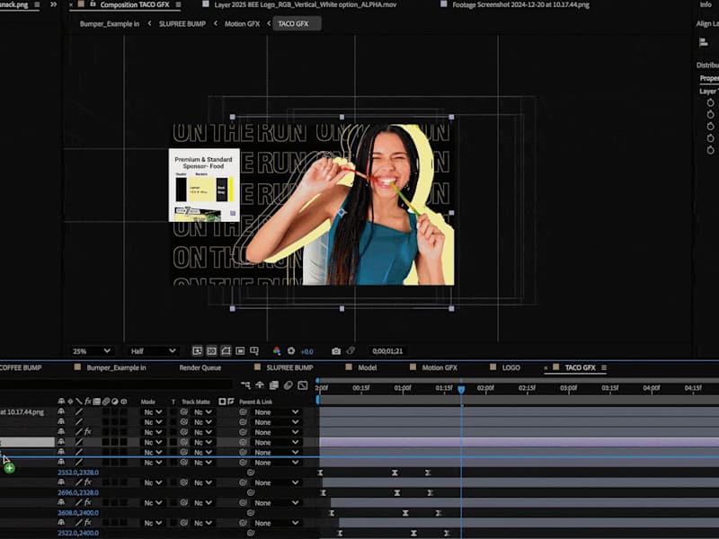719x539 pixels.
Task: Click the show channel RGB color icon
Action: click(277, 351)
